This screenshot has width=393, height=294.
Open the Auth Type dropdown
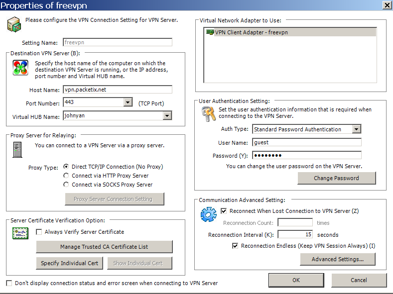(357, 129)
